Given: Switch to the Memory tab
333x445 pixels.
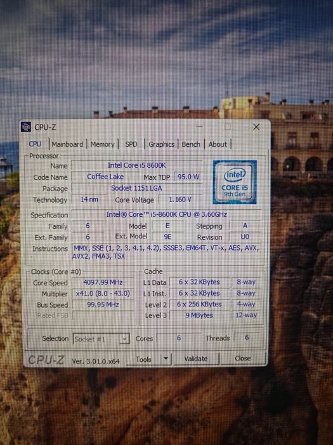Looking at the screenshot, I should pyautogui.click(x=102, y=144).
